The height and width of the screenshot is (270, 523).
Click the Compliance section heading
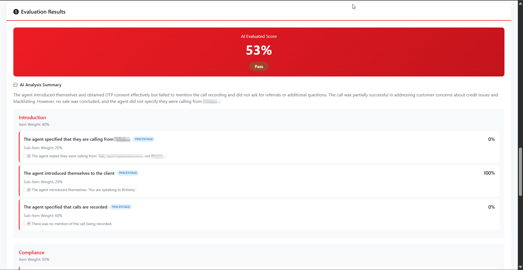[32, 253]
